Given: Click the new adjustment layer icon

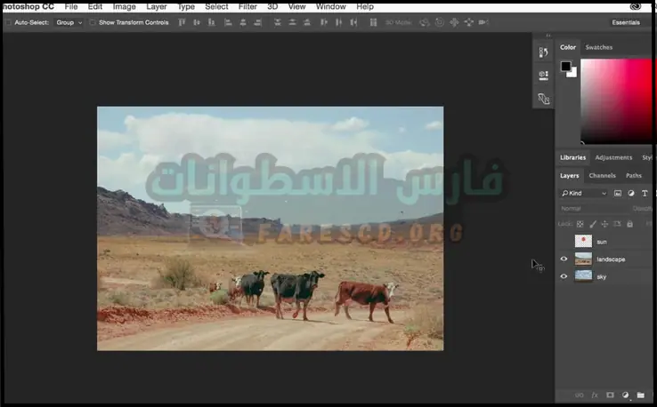Looking at the screenshot, I should tap(625, 395).
